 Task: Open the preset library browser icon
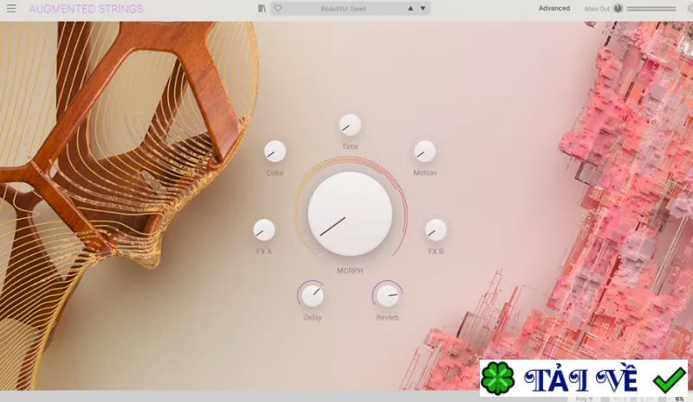point(262,9)
